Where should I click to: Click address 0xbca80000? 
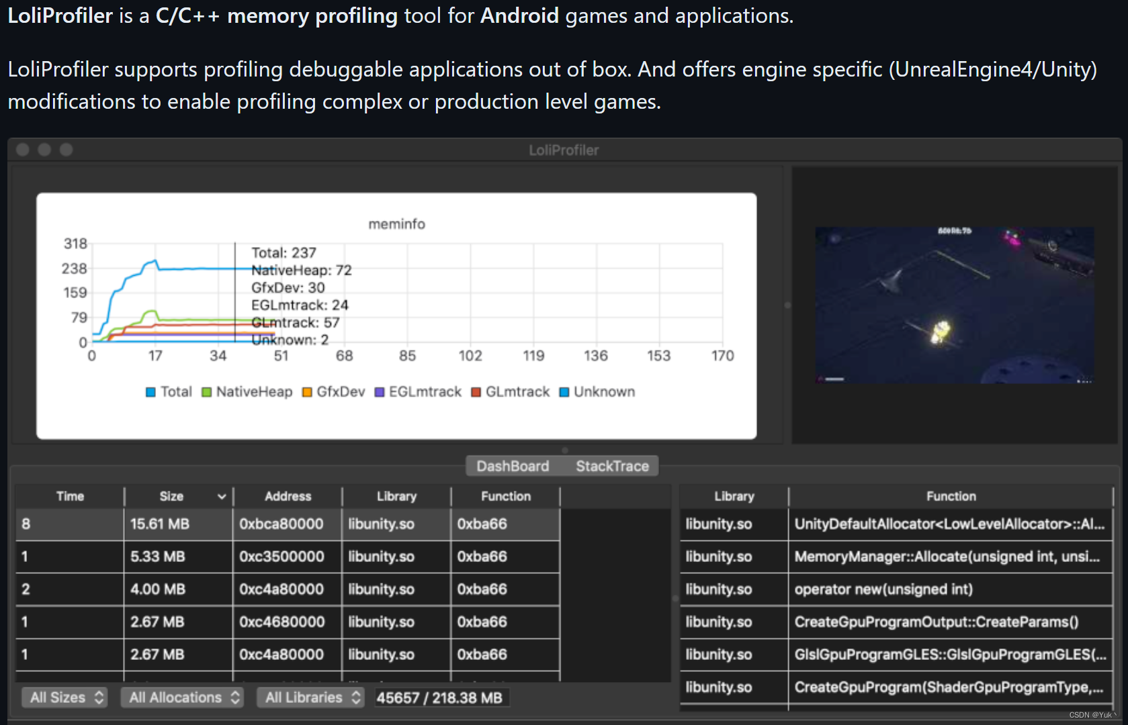(288, 524)
